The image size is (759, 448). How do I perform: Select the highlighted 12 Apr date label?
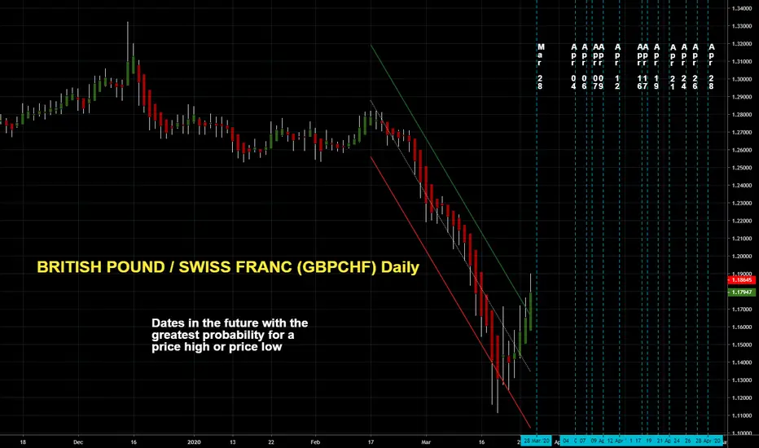[615, 441]
